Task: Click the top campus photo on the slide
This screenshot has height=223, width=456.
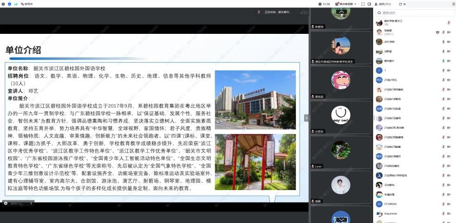Action: [x=255, y=100]
